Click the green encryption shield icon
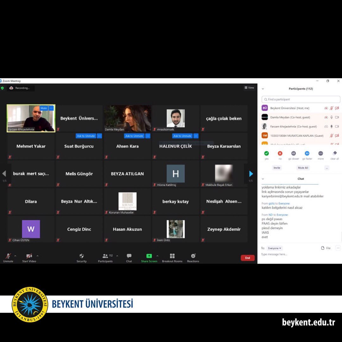Viewport: 342px width, 342px height. [3, 88]
